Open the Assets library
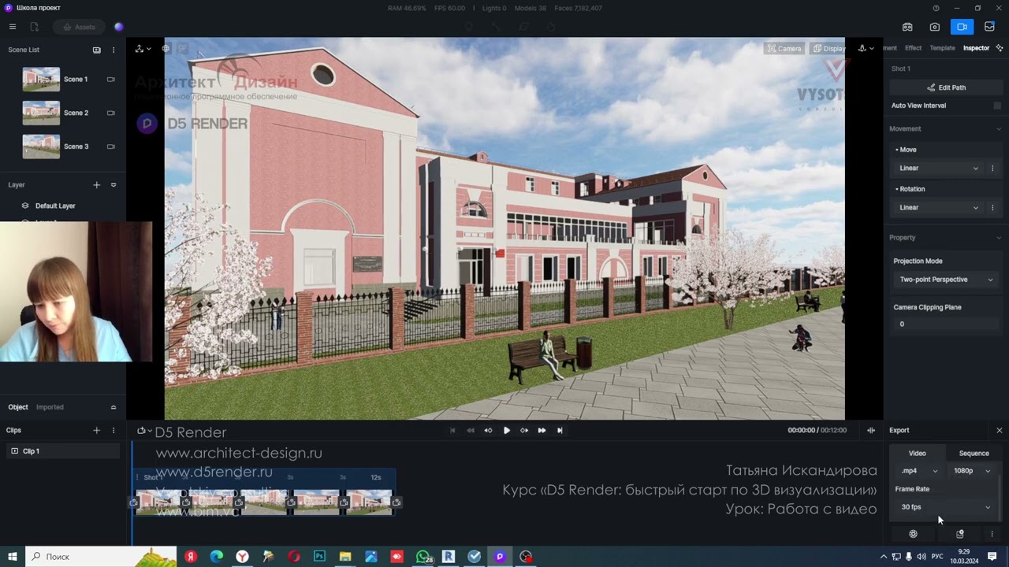Image resolution: width=1009 pixels, height=567 pixels. point(79,27)
